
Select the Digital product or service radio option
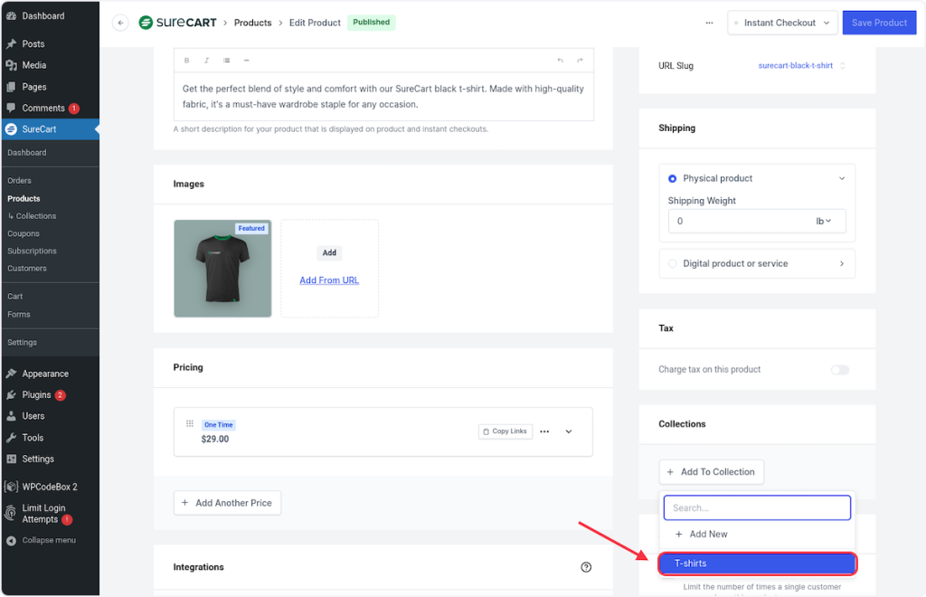(x=672, y=264)
